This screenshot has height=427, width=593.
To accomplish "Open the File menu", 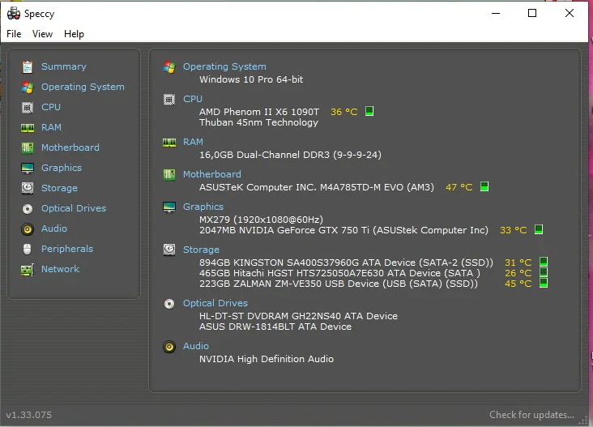I will [x=14, y=34].
